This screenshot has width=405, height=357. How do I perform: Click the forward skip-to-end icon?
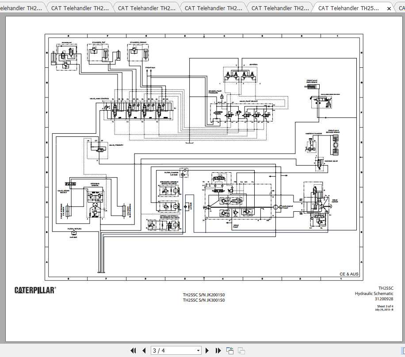click(x=218, y=350)
